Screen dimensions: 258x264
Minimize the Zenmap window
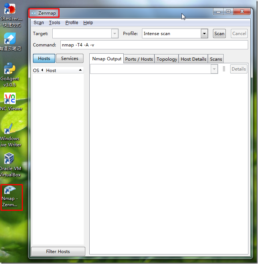coord(218,12)
